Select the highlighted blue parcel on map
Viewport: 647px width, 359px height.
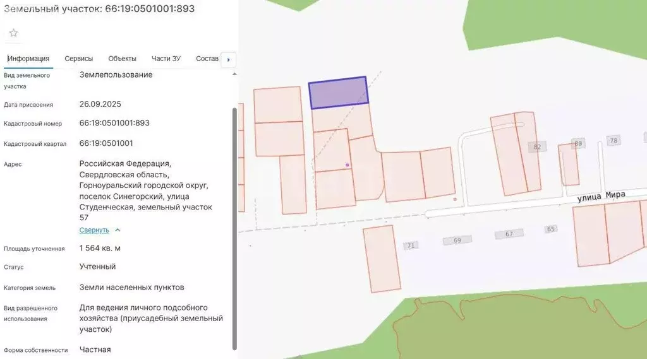pos(338,92)
